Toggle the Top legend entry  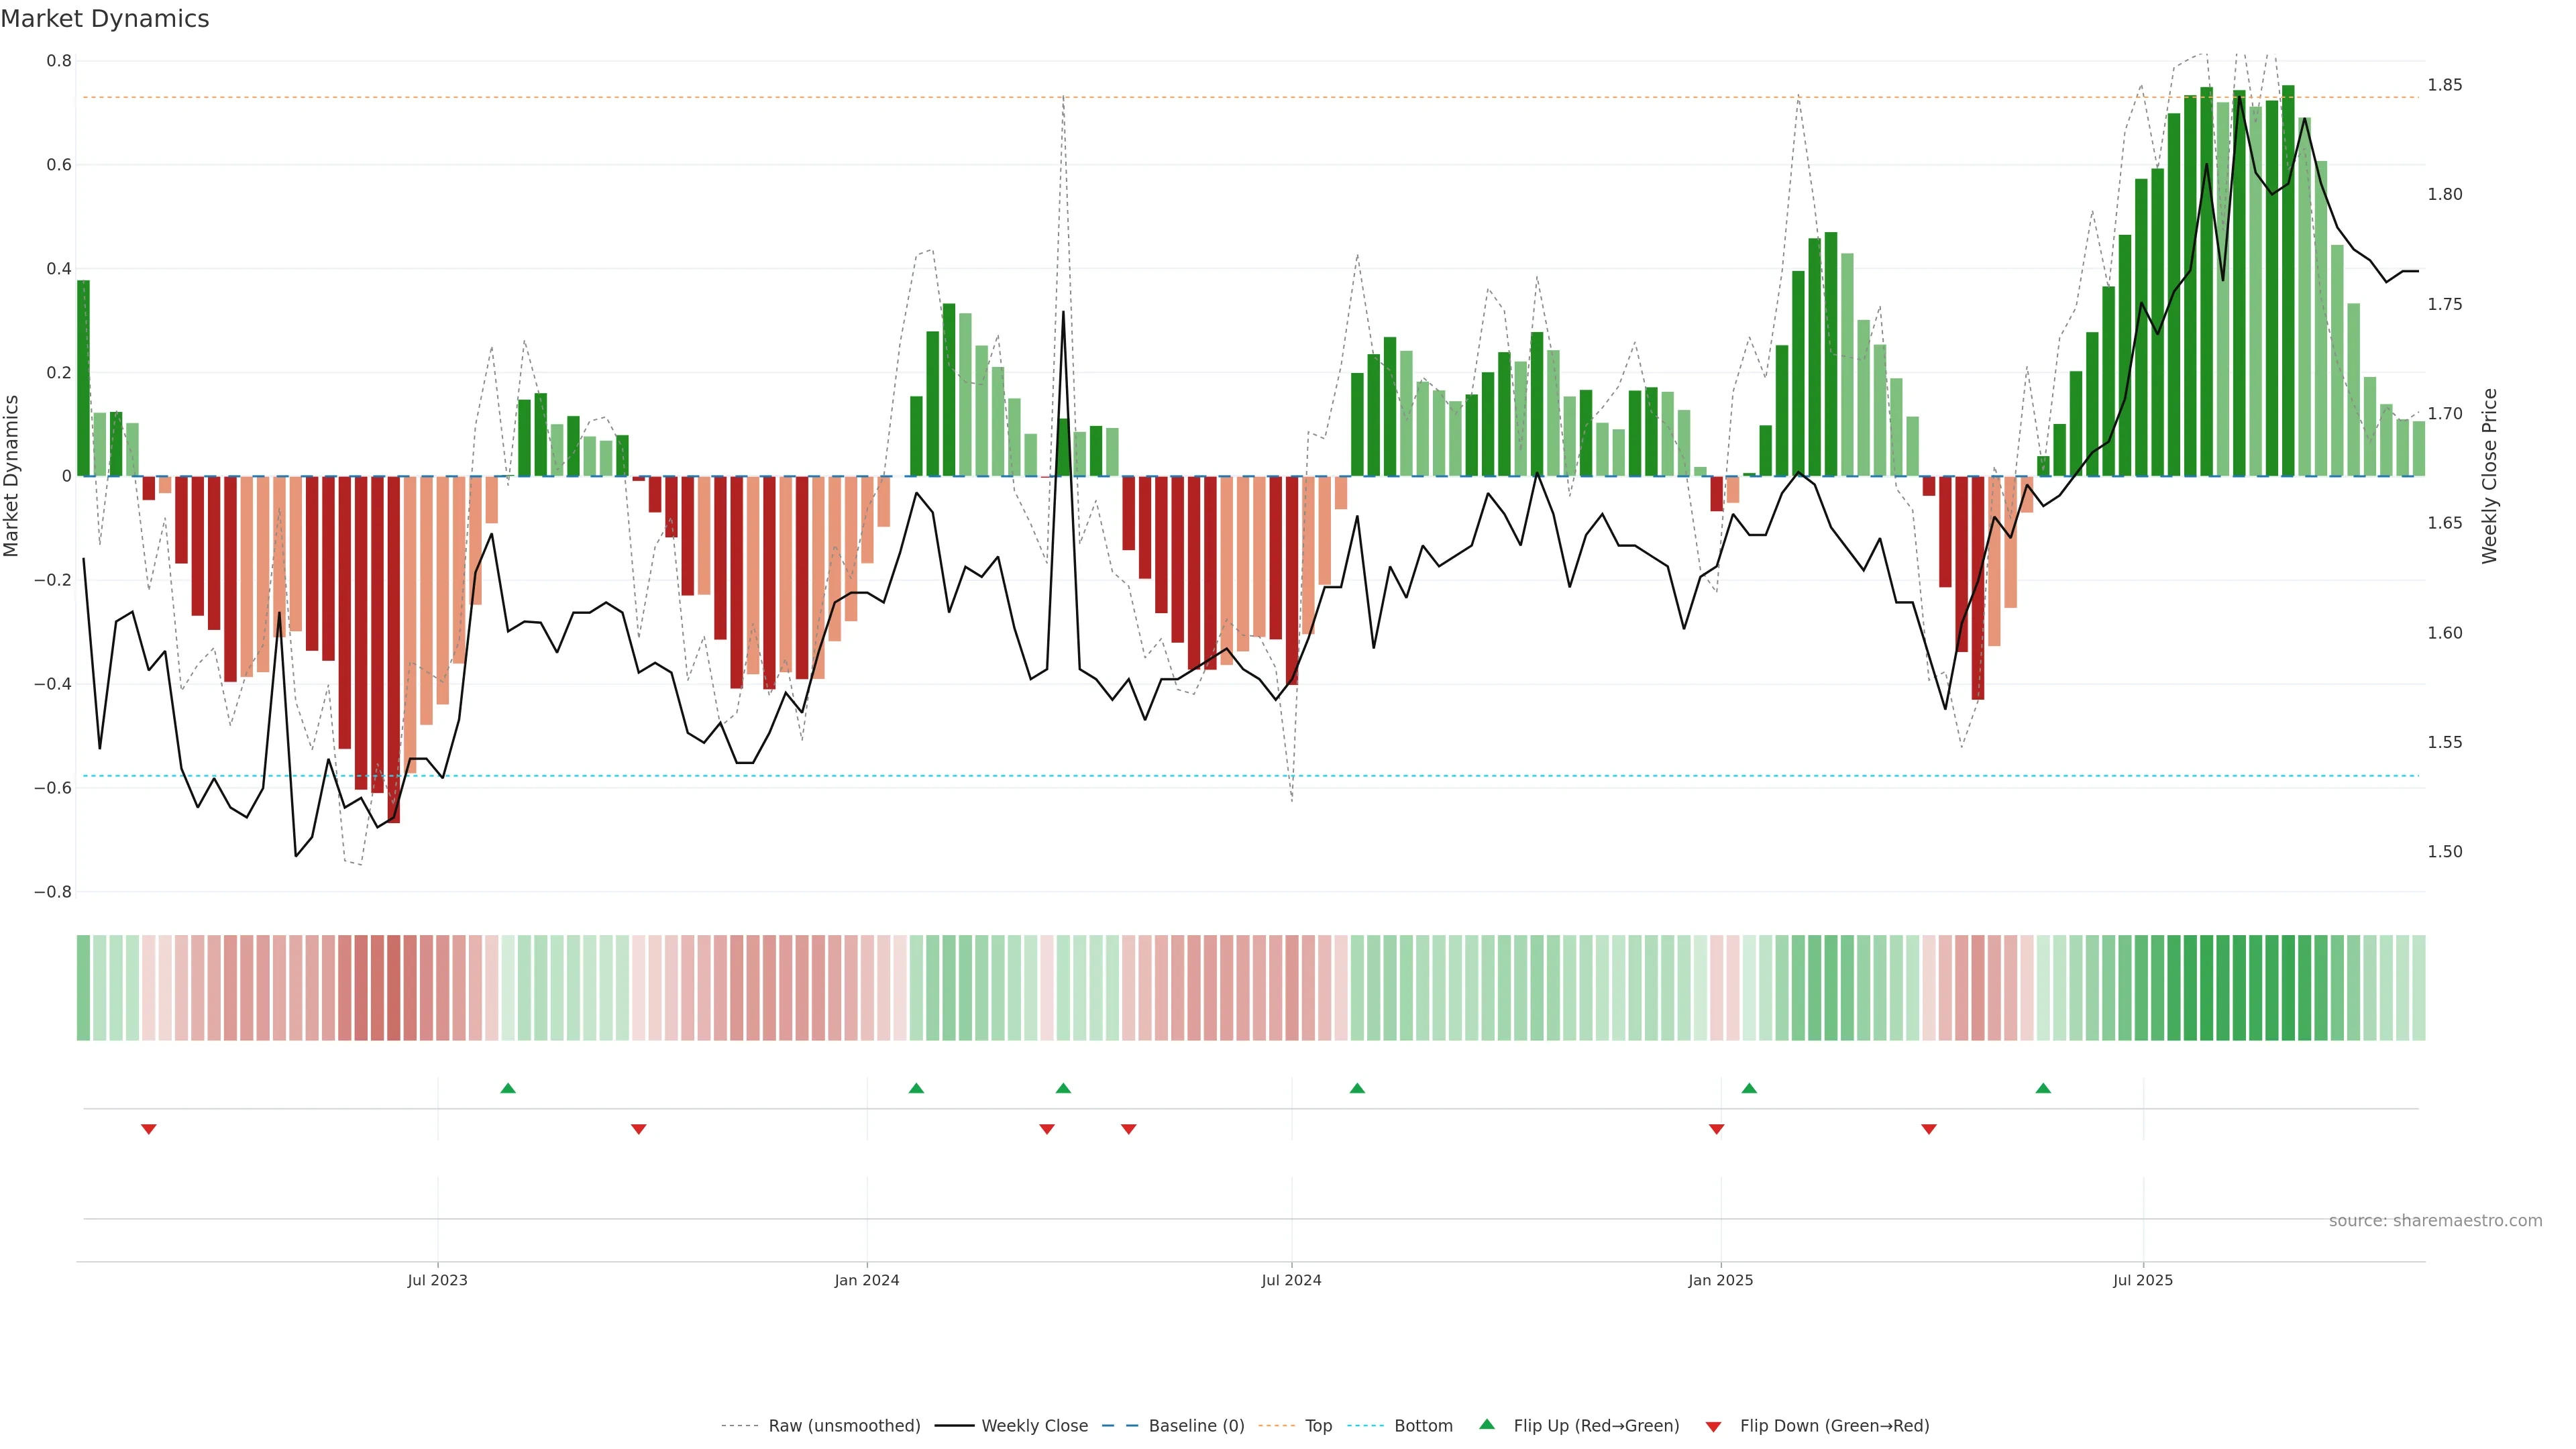coord(1318,1426)
